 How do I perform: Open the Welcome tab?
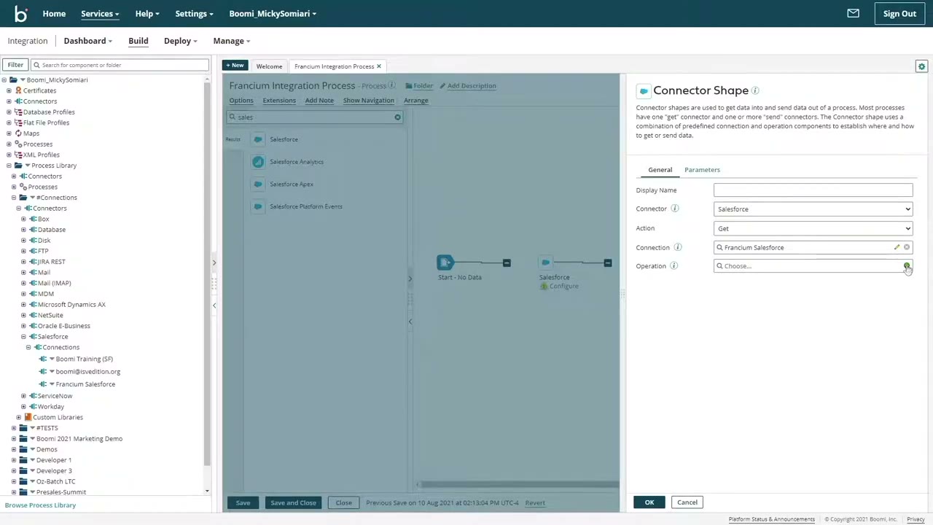point(269,66)
